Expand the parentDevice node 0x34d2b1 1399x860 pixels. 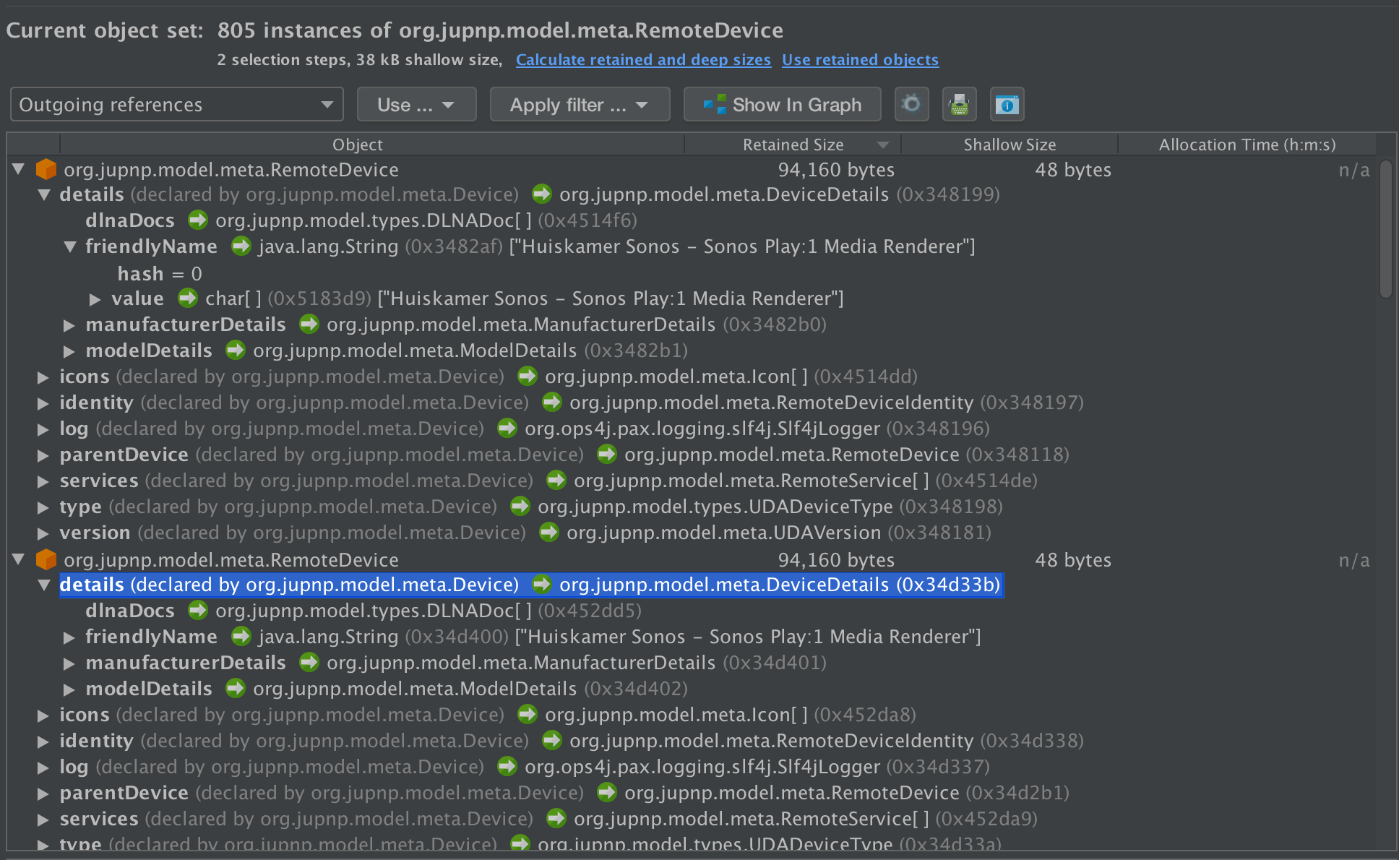tap(43, 794)
